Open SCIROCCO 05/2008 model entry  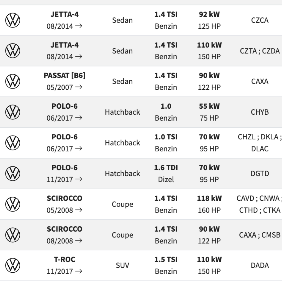tap(64, 198)
